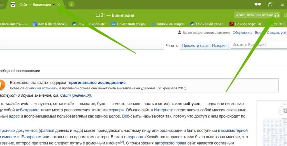
Task: Open the 'Обсуждение' link
Action: pyautogui.click(x=242, y=33)
